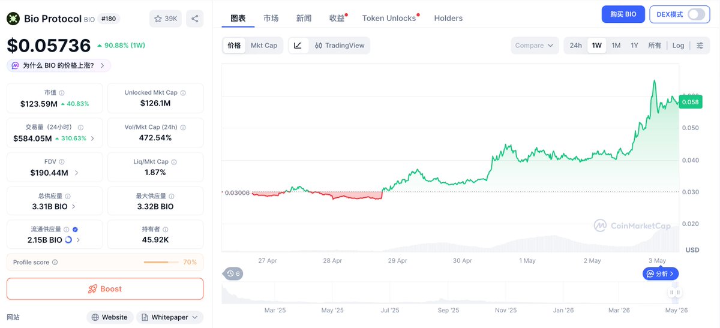Click the info icon beside Vol/Mkt Cap (24h)
This screenshot has width=720, height=328.
click(183, 127)
